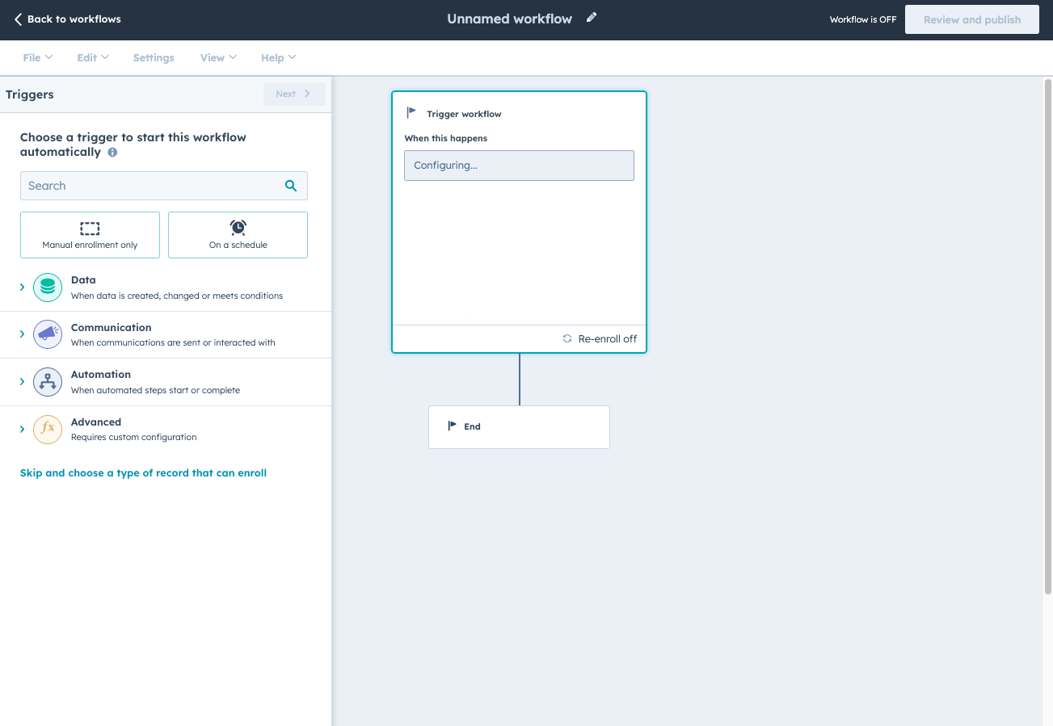Click the Communication megaphone icon

(47, 334)
